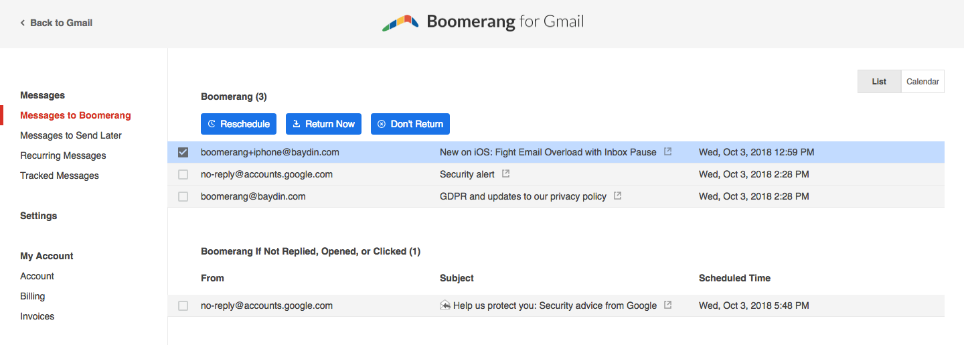Open the Billing page
Viewport: 964px width, 345px height.
tap(33, 296)
